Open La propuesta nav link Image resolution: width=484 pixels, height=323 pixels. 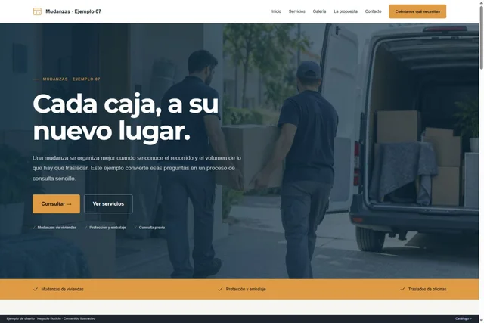346,11
